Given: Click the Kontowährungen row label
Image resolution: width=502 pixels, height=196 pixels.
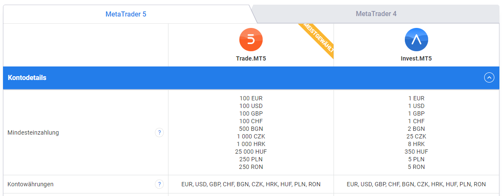Looking at the screenshot, I should tap(31, 184).
